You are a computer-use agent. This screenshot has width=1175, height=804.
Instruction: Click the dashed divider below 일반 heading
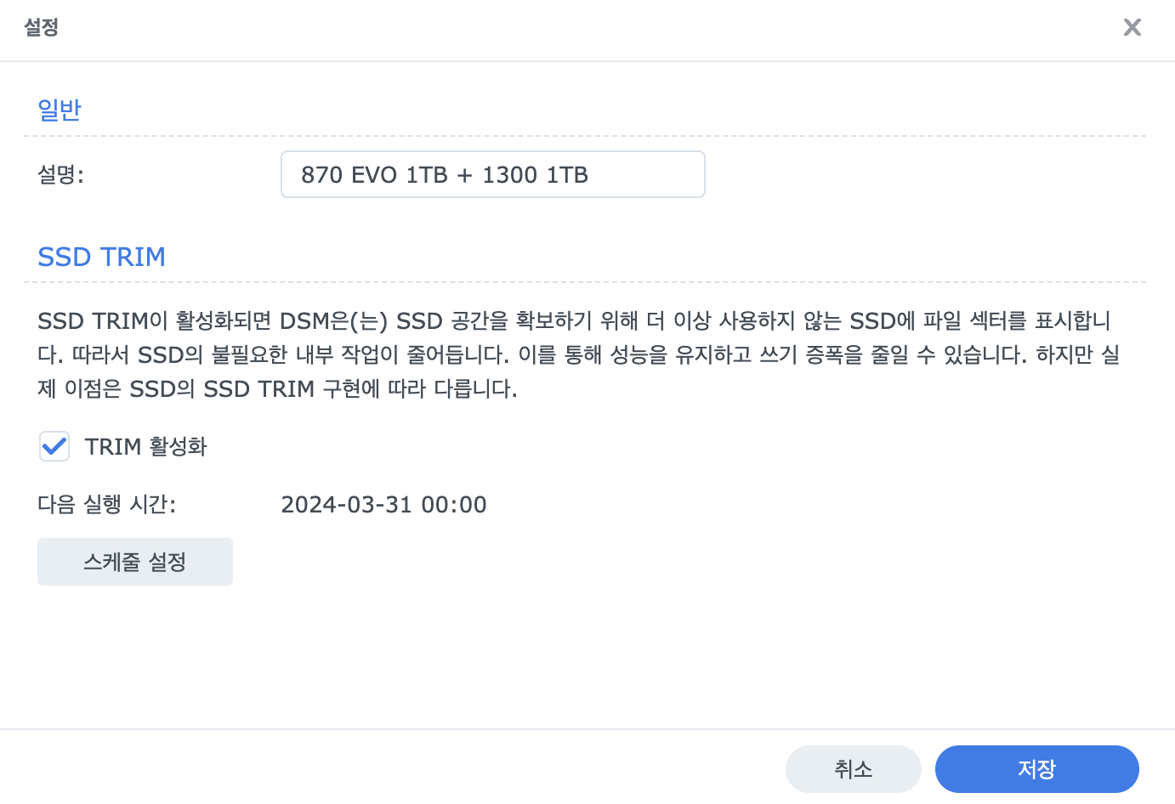585,135
